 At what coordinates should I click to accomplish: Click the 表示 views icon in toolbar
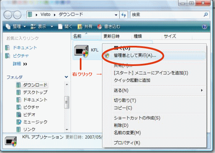tap(33, 26)
